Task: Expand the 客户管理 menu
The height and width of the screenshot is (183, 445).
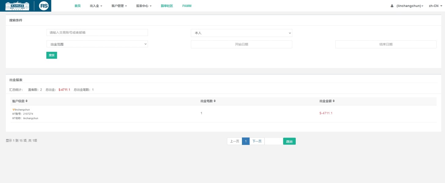Action: [119, 6]
